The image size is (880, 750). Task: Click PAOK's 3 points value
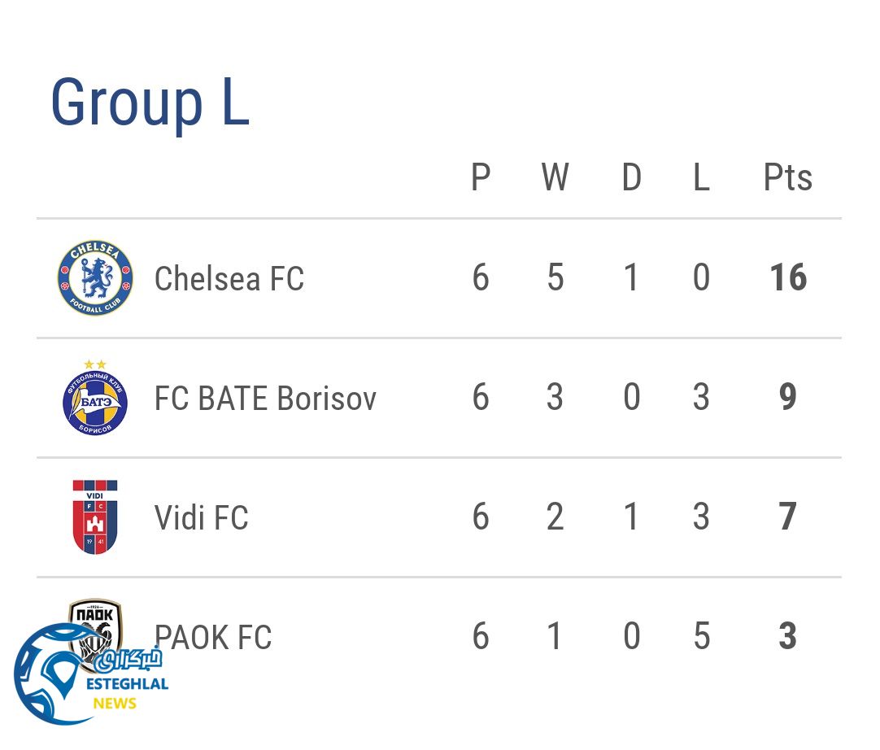[x=787, y=637]
